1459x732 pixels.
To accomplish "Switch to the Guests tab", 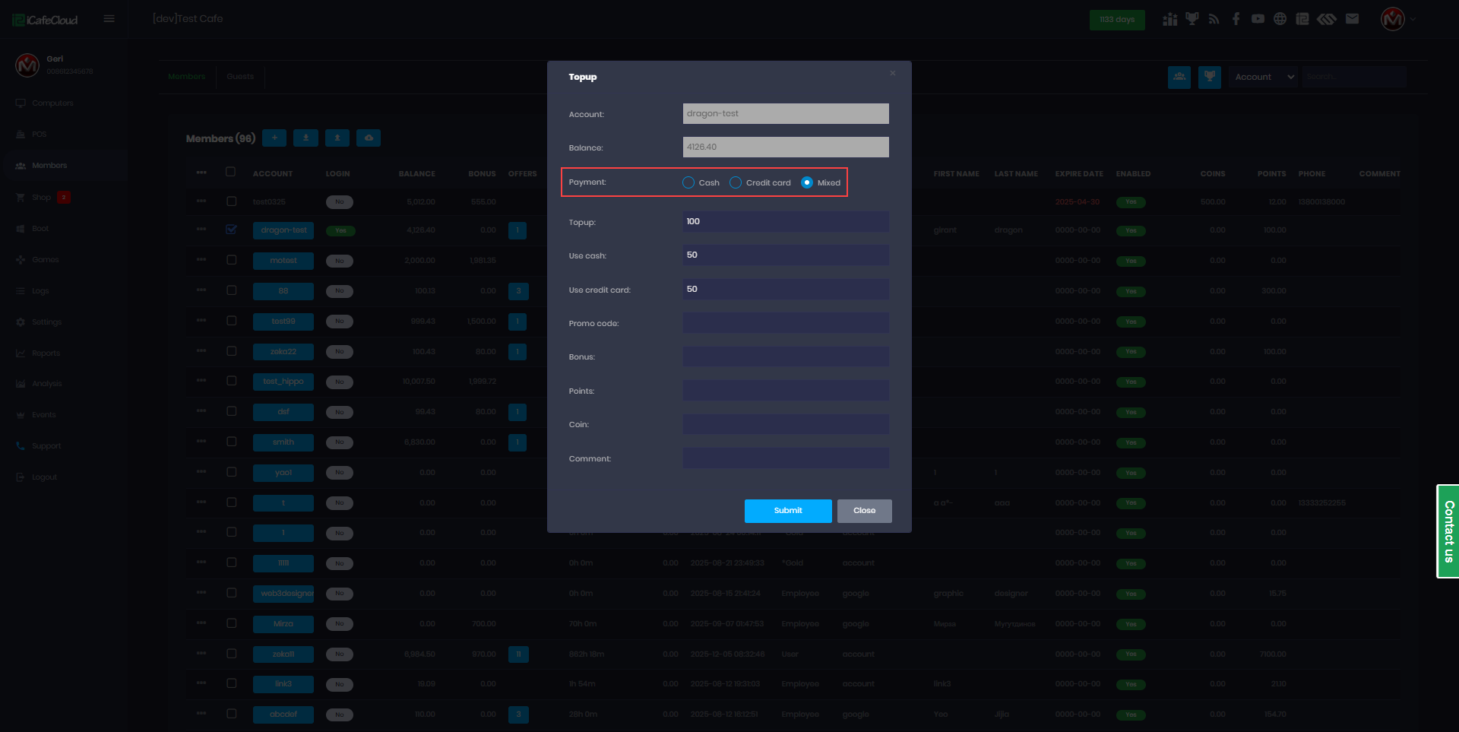I will pyautogui.click(x=240, y=77).
